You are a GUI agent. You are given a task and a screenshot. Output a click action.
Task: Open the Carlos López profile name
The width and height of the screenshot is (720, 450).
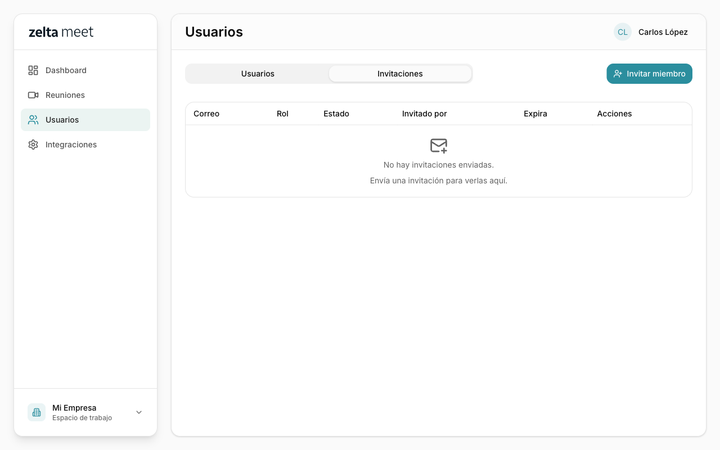(663, 32)
